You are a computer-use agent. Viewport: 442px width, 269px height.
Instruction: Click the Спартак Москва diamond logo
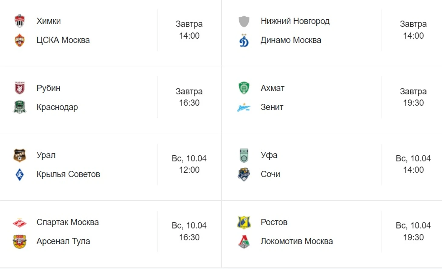pyautogui.click(x=20, y=223)
